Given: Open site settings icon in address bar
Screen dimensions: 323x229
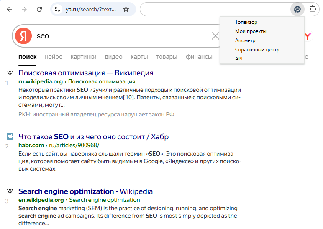Looking at the screenshot, I should click(x=57, y=9).
